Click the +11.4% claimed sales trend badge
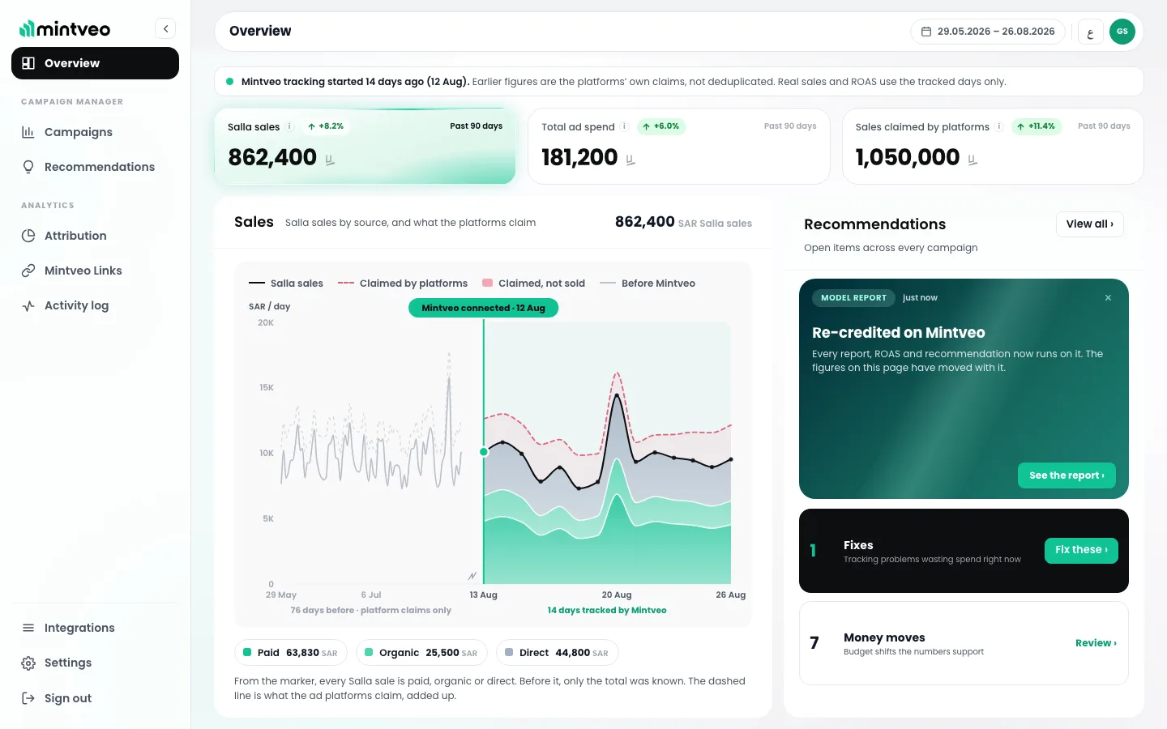This screenshot has width=1167, height=729. (x=1036, y=126)
